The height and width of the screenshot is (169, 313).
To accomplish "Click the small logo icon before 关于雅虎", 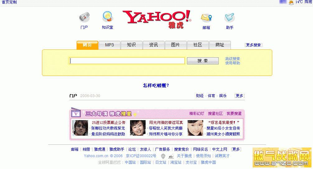I will (x=171, y=156).
